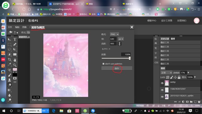Select the Healing Brush bandage tool
The height and width of the screenshot is (114, 202).
tap(9, 70)
